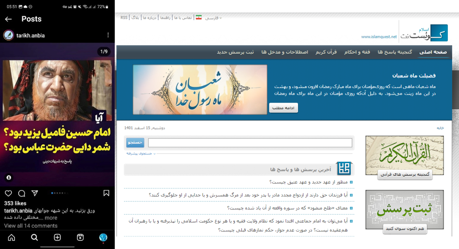
Task: Click the date دوشنبه، 15 اسفند 1401
Action: [x=145, y=128]
